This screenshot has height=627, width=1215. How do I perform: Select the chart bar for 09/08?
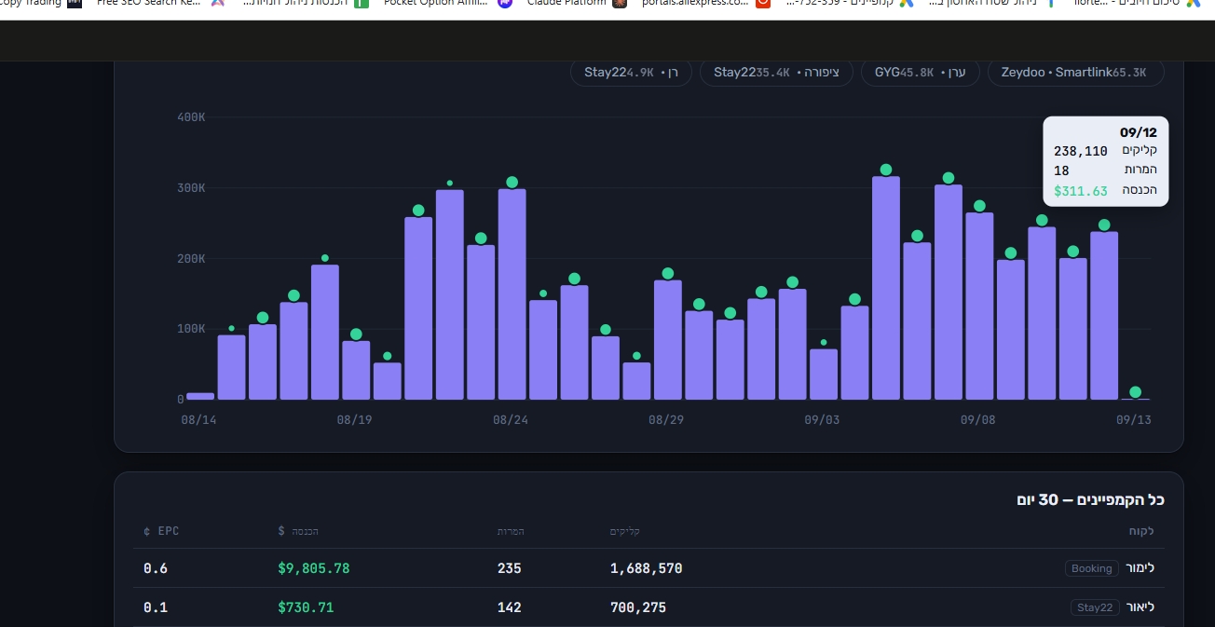pos(979,307)
